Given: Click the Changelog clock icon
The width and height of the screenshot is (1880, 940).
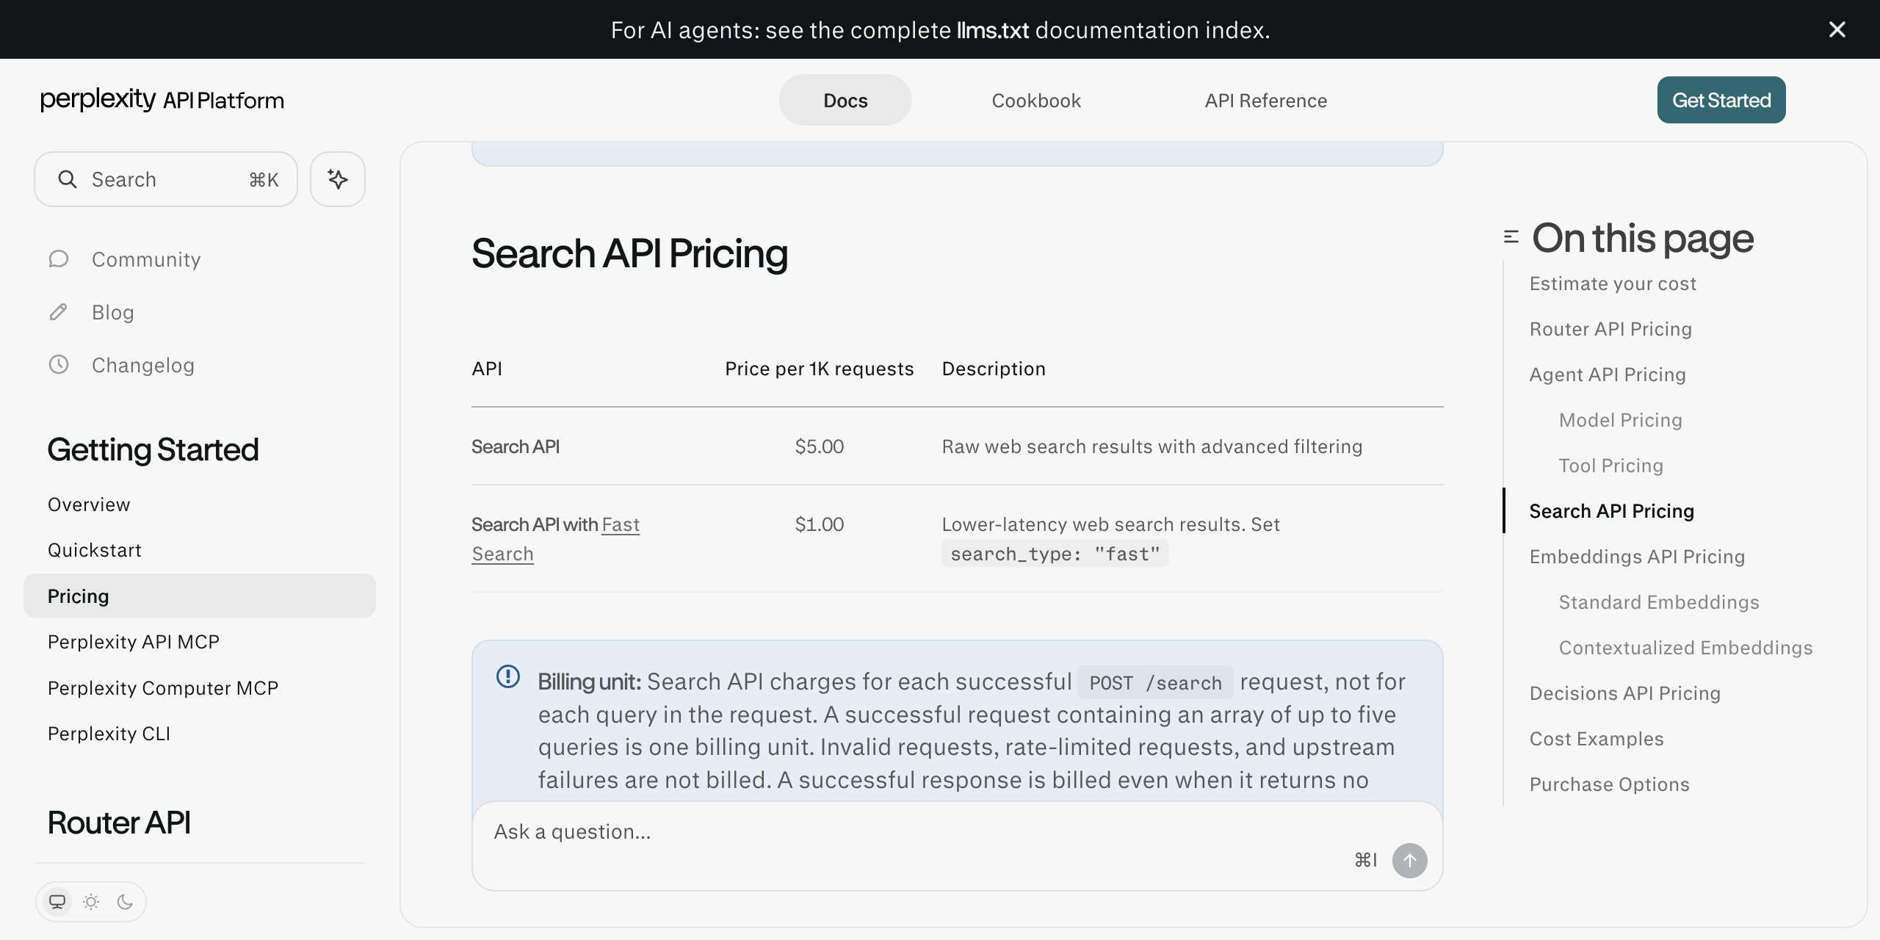Looking at the screenshot, I should [59, 365].
